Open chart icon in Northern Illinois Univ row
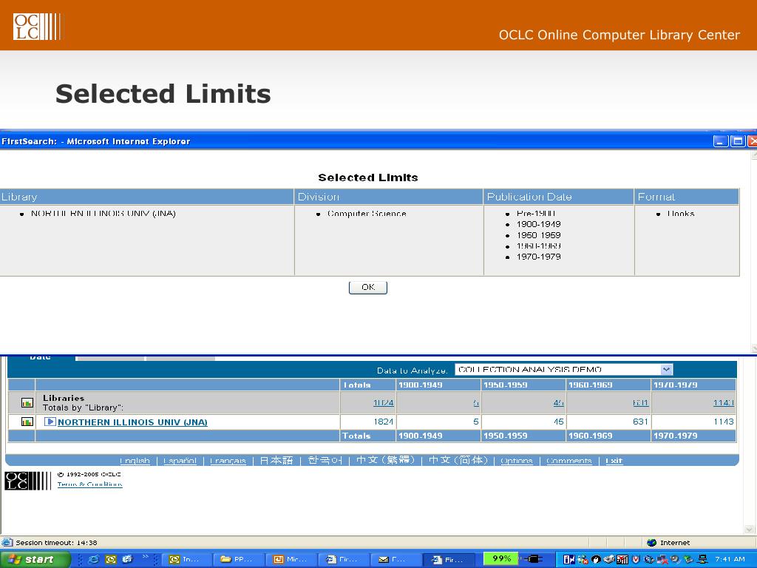 (x=27, y=422)
